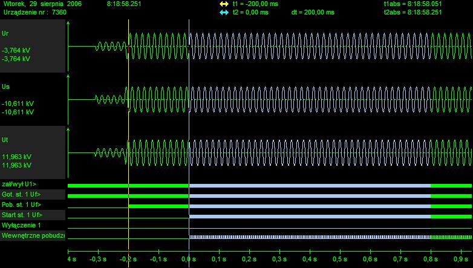The image size is (473, 268).
Task: Click the Ut value '11,963 kV' upper reading
Action: [x=16, y=157]
